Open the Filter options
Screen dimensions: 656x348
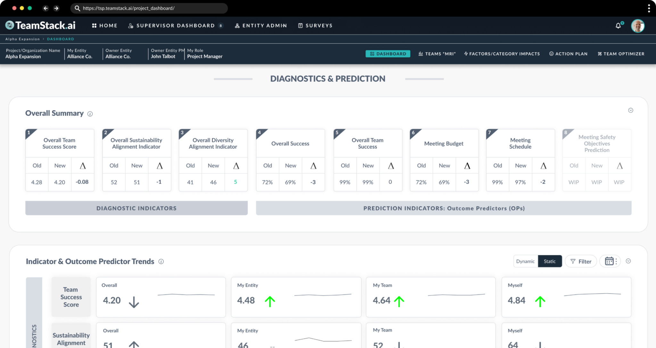(x=581, y=261)
